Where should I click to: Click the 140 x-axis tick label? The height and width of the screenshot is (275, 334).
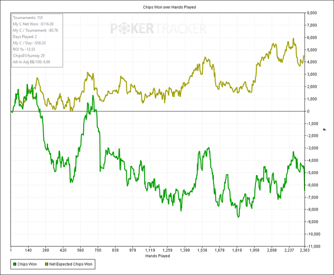28,250
